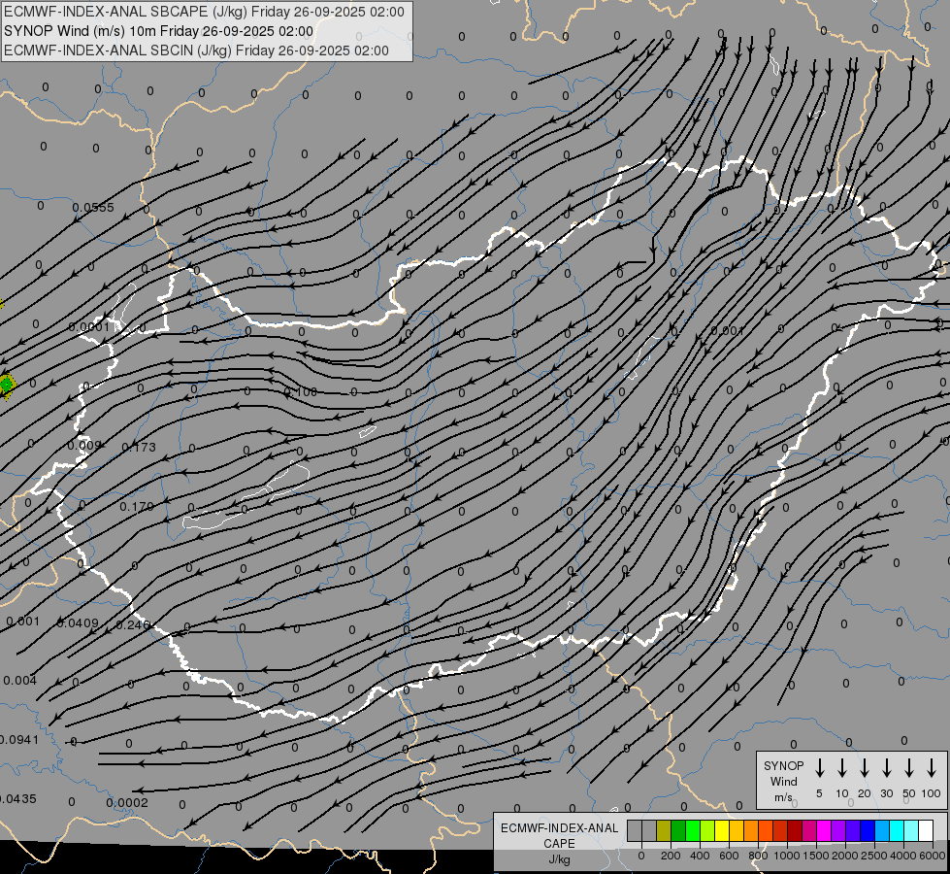
Task: Pick the olive 200 J/kg CAPE swatch
Action: [664, 830]
